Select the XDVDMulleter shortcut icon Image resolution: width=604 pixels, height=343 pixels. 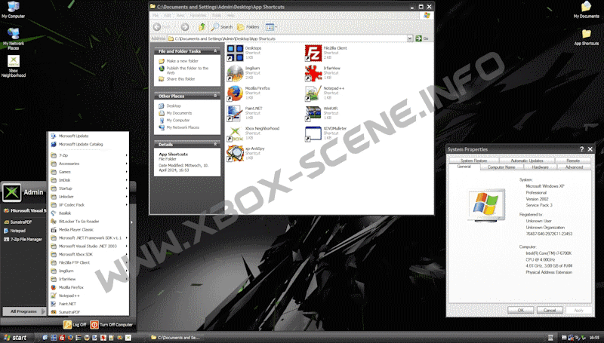pos(313,133)
